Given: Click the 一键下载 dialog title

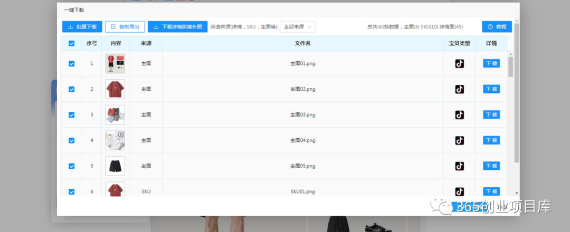Looking at the screenshot, I should [74, 10].
